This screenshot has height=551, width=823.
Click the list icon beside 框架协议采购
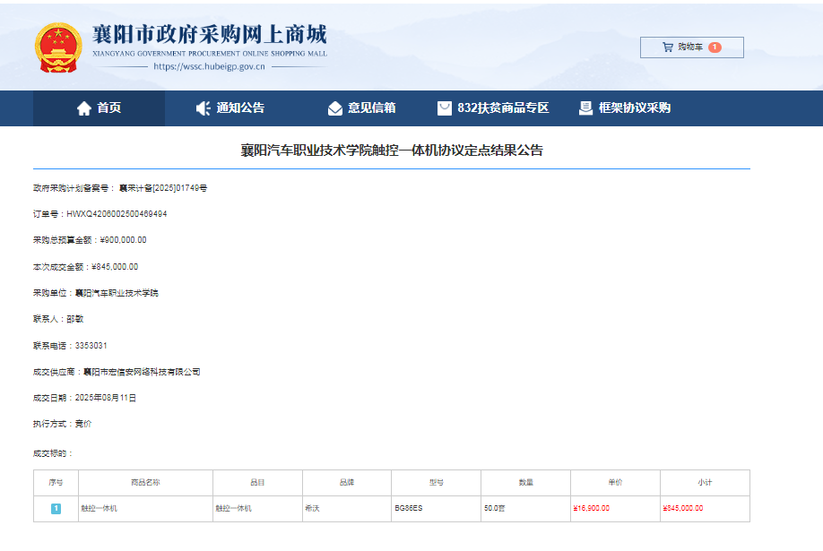tap(585, 108)
